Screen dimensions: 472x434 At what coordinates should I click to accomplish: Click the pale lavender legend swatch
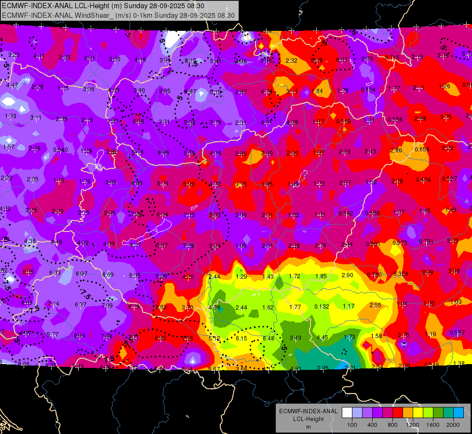(357, 413)
